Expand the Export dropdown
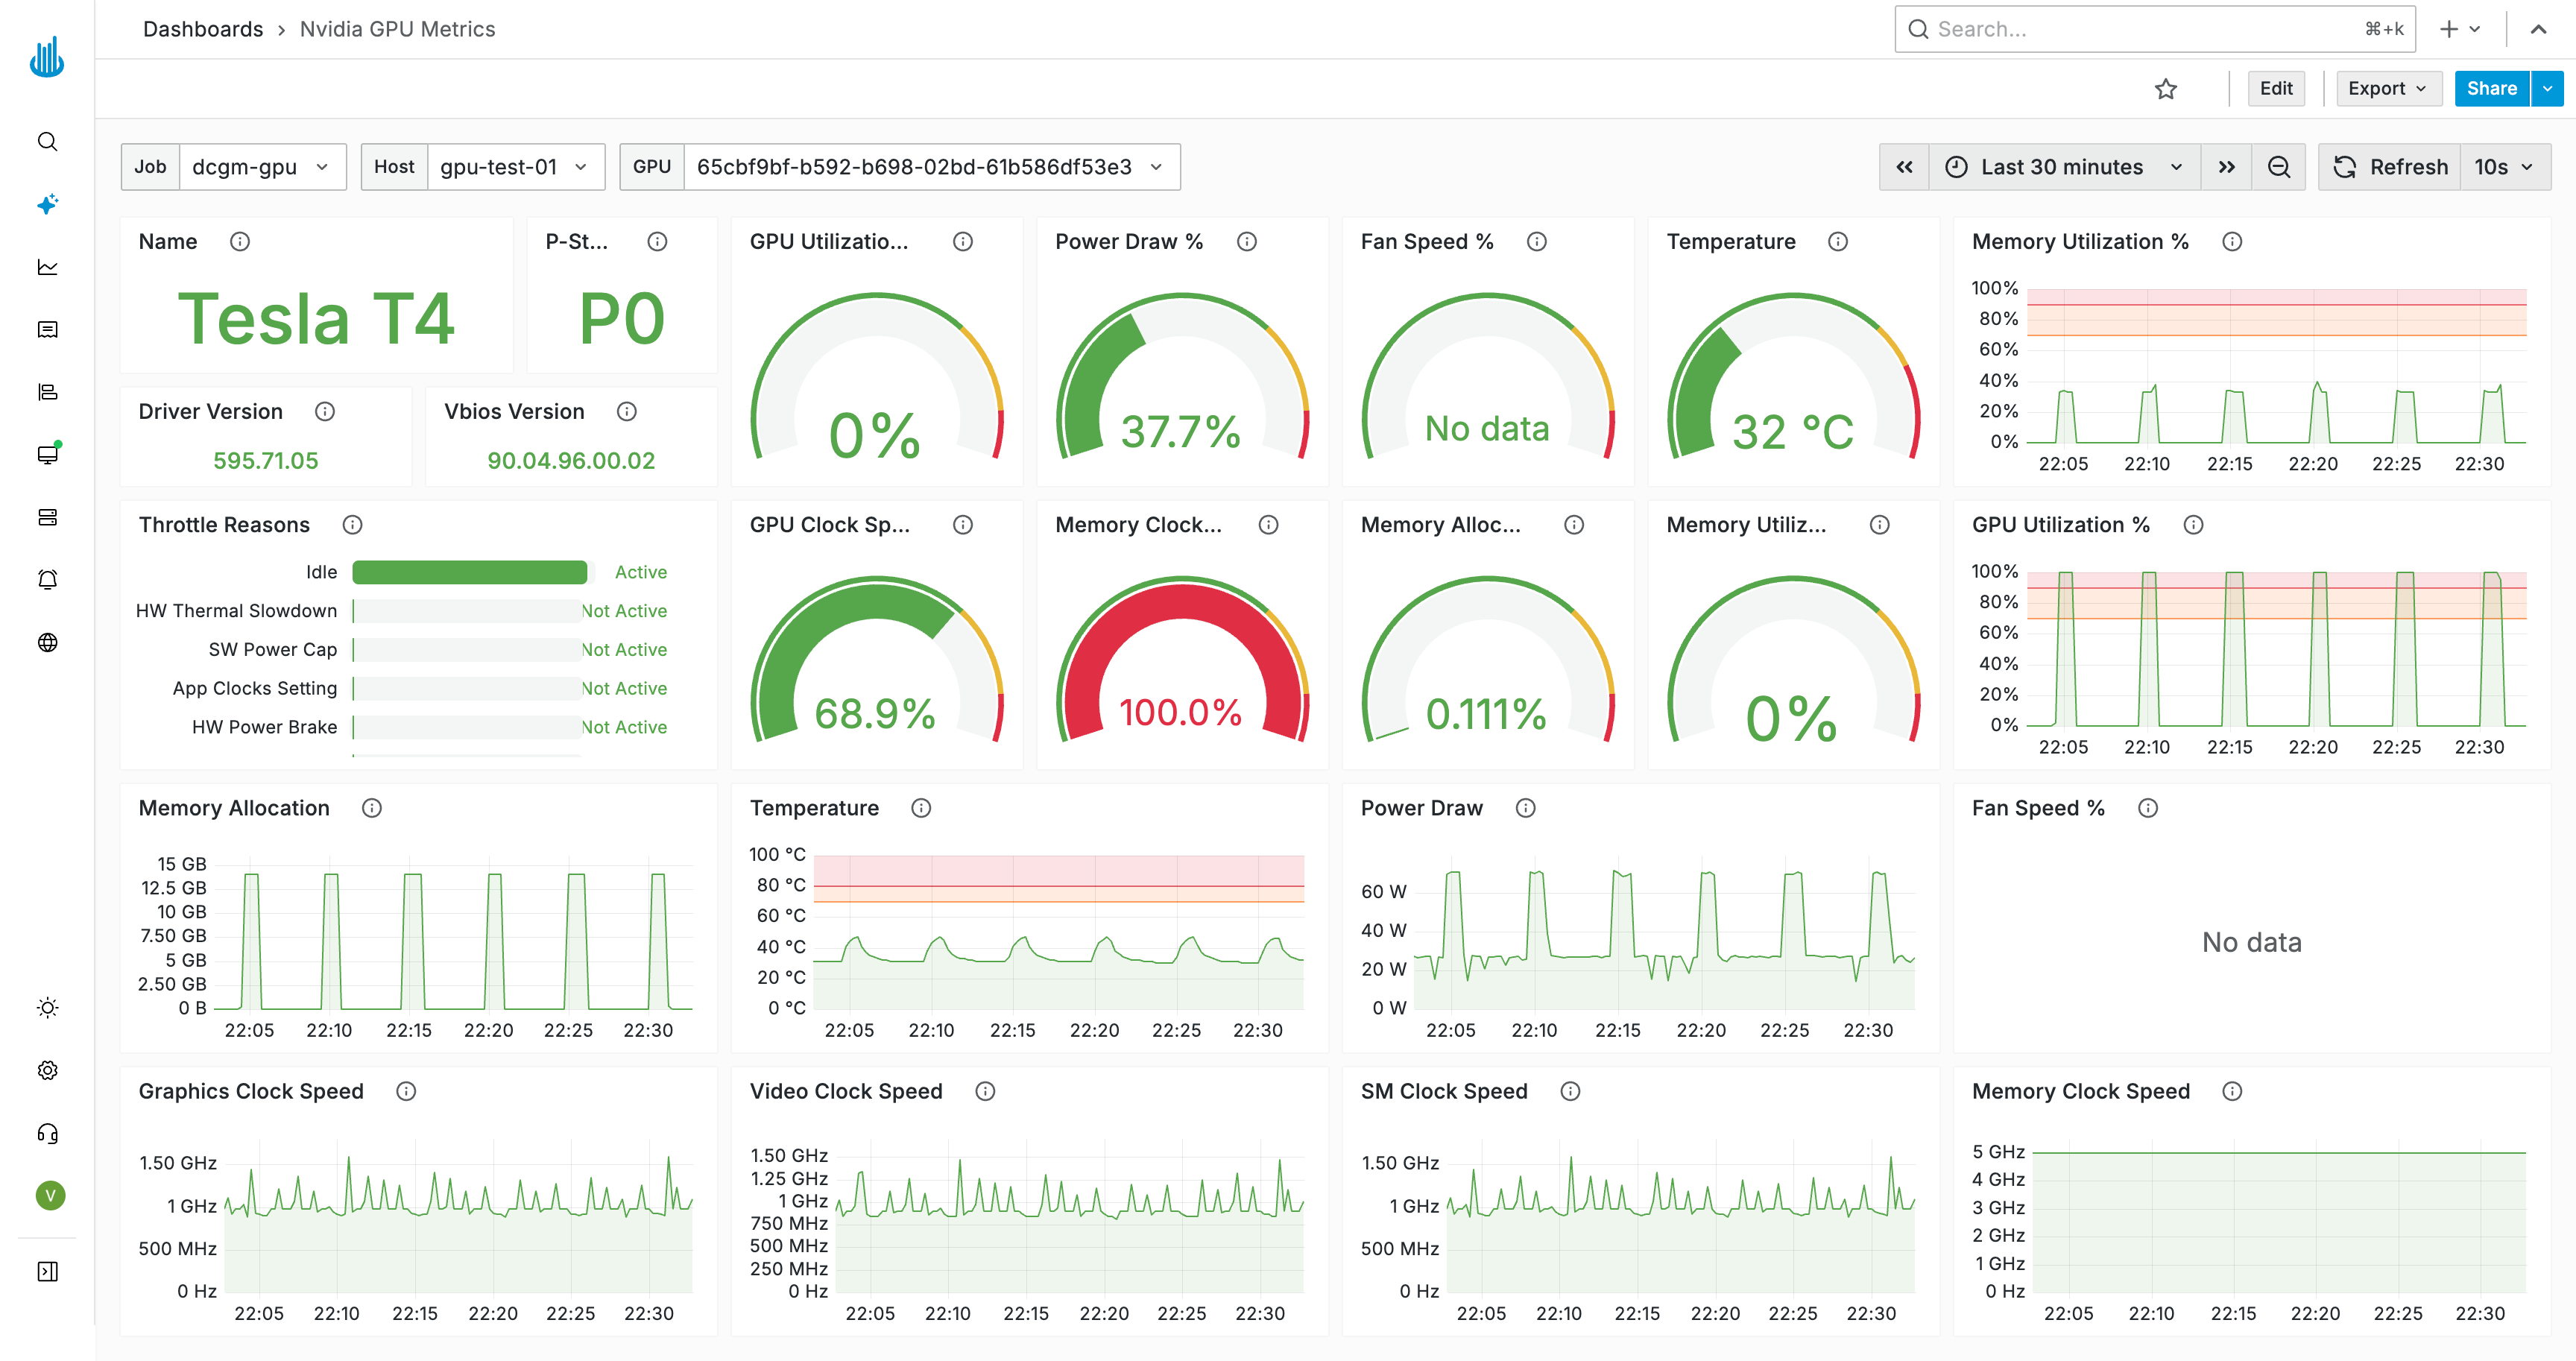2576x1361 pixels. [x=2388, y=88]
